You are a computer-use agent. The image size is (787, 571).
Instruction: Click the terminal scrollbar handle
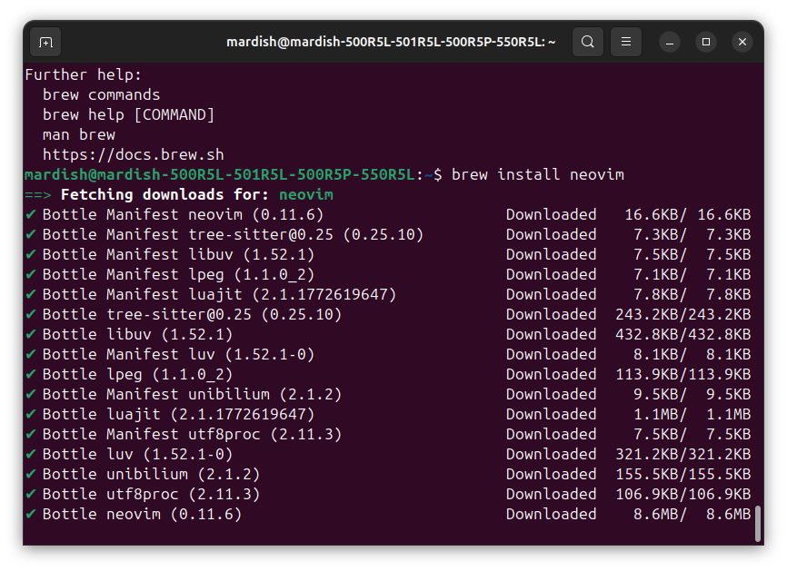pos(758,524)
